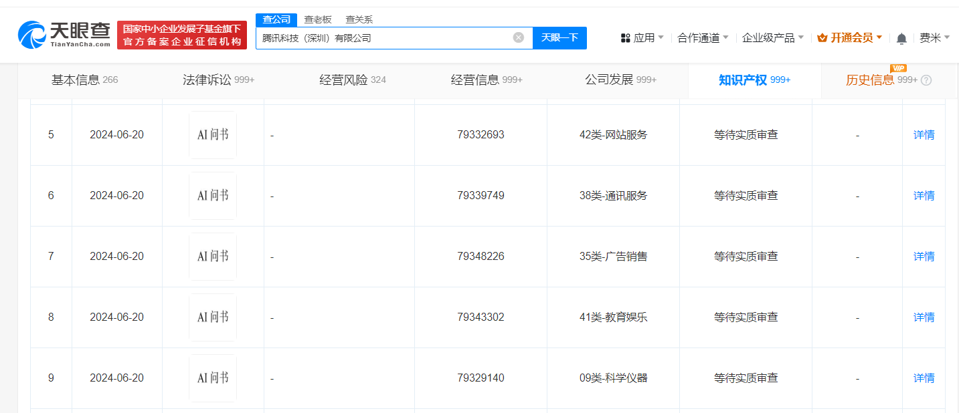Screen dimensions: 959x413
Task: Click the question mark icon next to 历史信息
Action: click(926, 80)
